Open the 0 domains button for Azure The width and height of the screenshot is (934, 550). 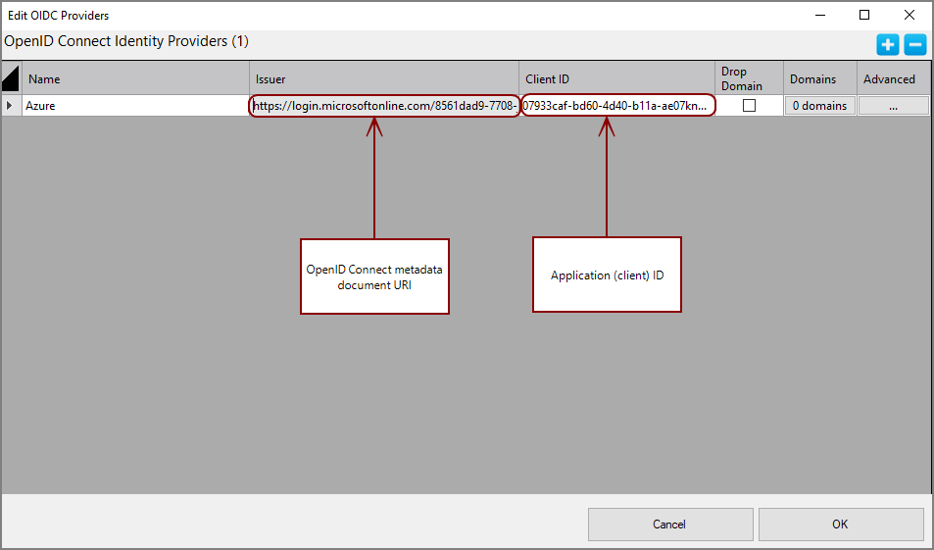(819, 106)
